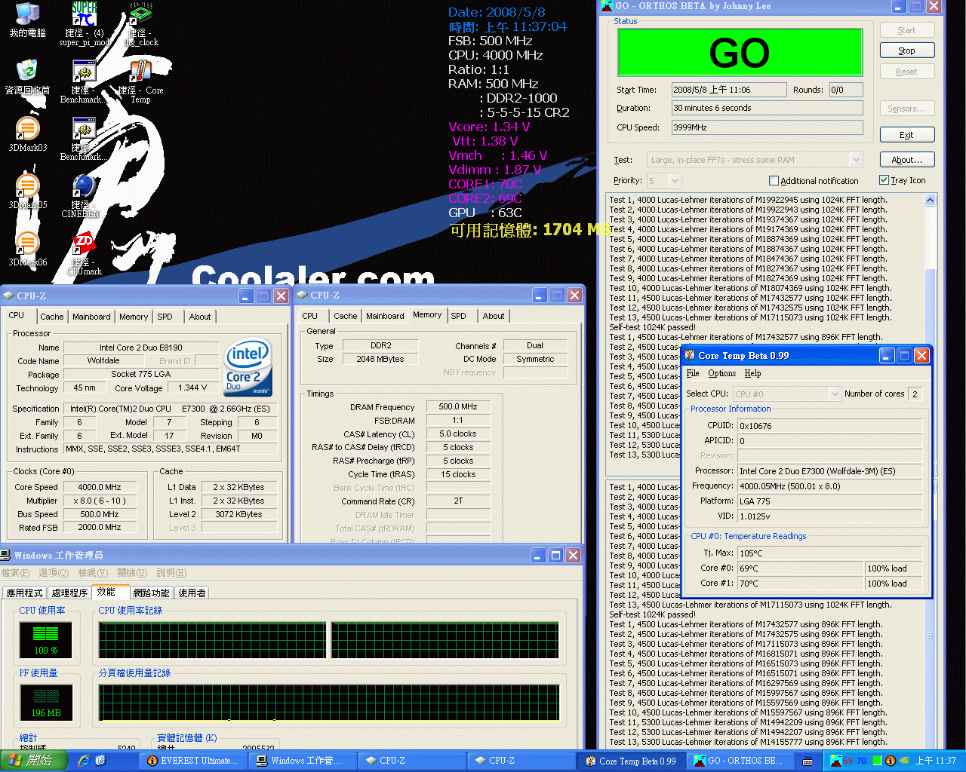This screenshot has height=772, width=966.
Task: Open the About tab in the CPU-Z memory window
Action: [x=494, y=317]
